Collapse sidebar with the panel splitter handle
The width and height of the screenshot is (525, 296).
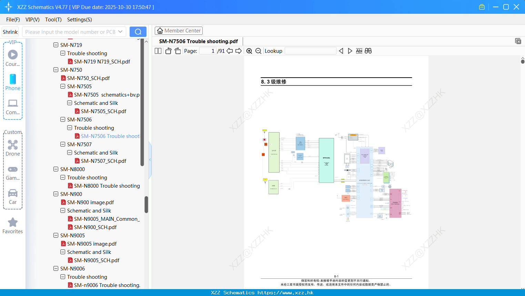pyautogui.click(x=150, y=160)
